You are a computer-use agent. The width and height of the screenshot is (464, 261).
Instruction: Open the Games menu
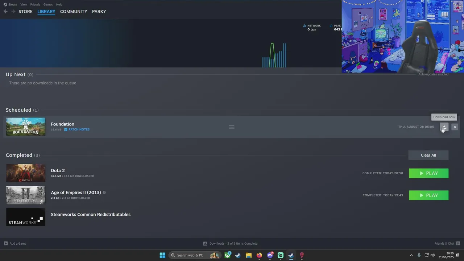[x=48, y=4]
